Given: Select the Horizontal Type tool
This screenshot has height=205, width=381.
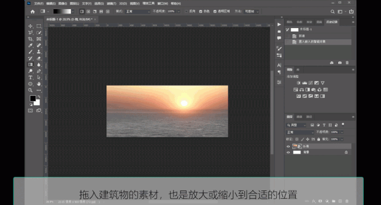Looking at the screenshot, I should 30,77.
